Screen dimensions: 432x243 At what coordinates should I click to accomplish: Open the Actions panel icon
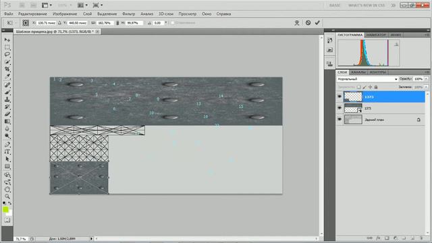(330, 50)
